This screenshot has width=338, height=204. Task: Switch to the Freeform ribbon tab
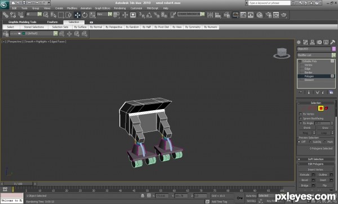tap(52, 22)
